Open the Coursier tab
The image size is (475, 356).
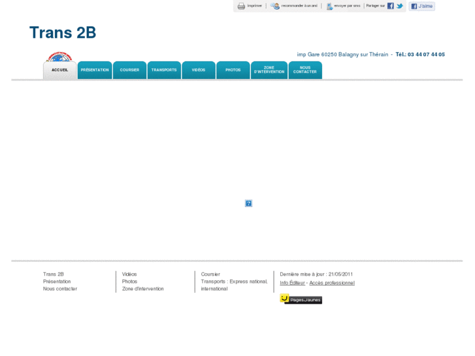[x=129, y=71]
